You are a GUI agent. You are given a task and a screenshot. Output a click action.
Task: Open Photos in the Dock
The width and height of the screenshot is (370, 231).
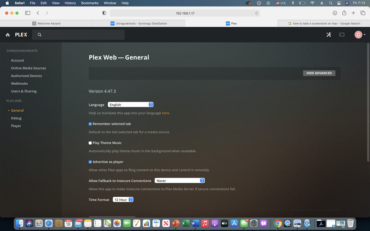(117, 223)
